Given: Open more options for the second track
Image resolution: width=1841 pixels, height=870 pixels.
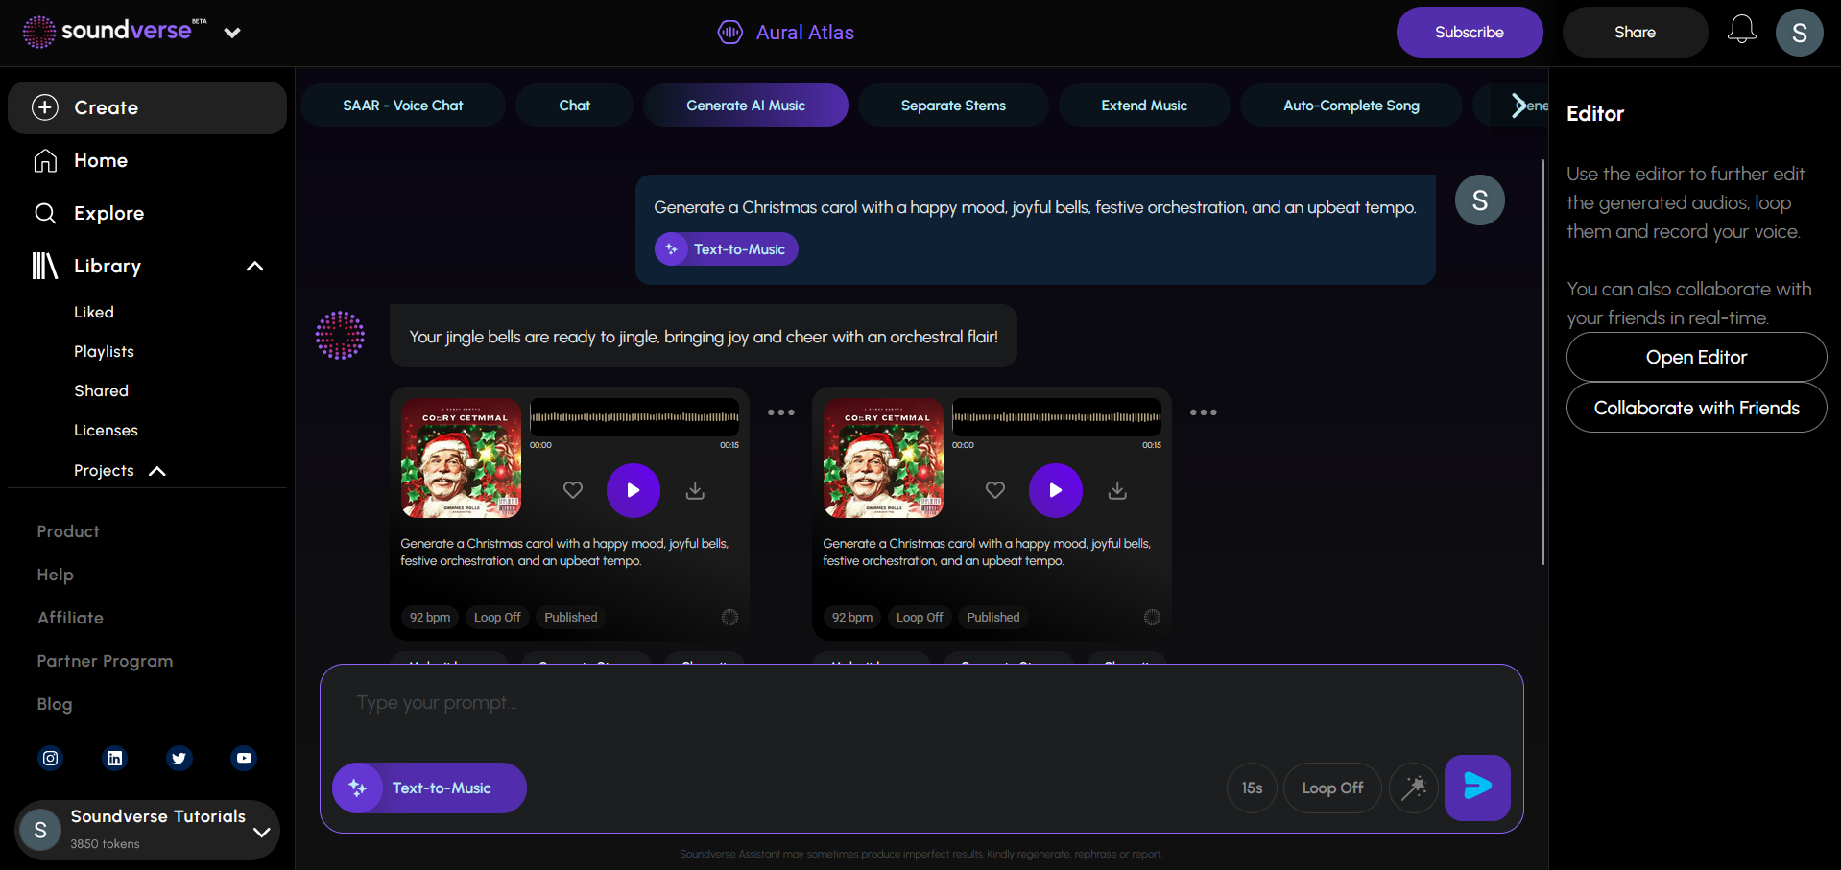Looking at the screenshot, I should click(x=1203, y=412).
